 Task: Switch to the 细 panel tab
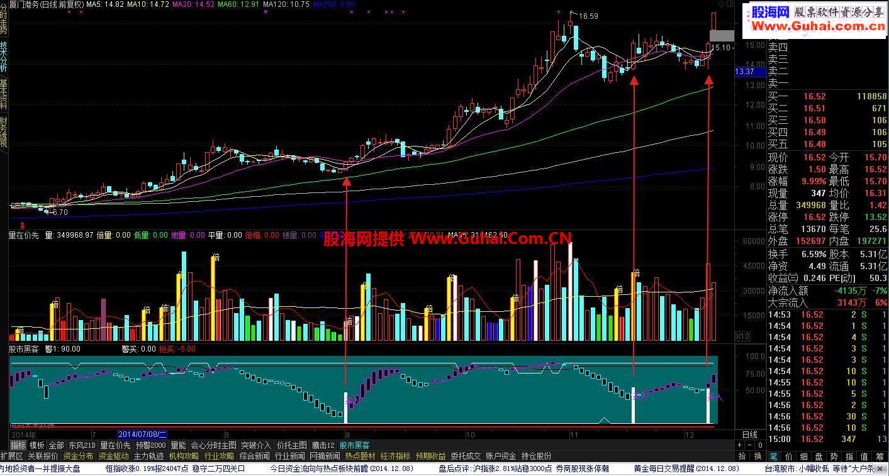[x=804, y=456]
